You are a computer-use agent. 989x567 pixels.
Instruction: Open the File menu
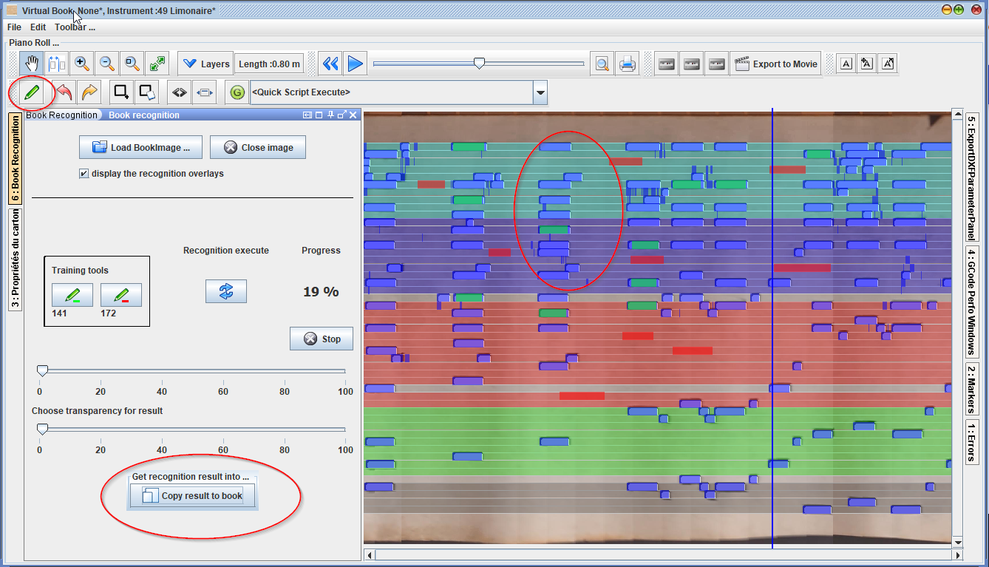pyautogui.click(x=14, y=27)
